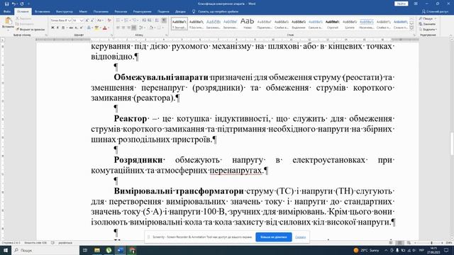Switch to Design (Конструктор) tab
Viewport: 454px width, 255px height.
pos(65,11)
